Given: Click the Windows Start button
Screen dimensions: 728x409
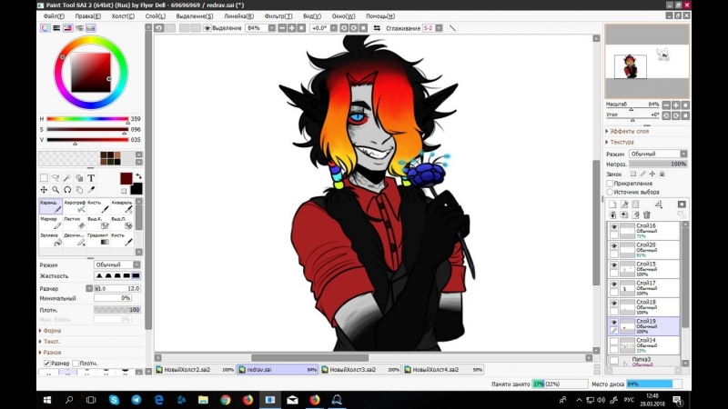Looking at the screenshot, I should 45,400.
